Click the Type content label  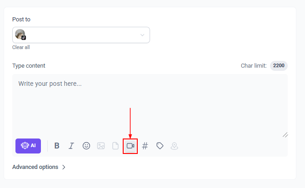click(29, 66)
